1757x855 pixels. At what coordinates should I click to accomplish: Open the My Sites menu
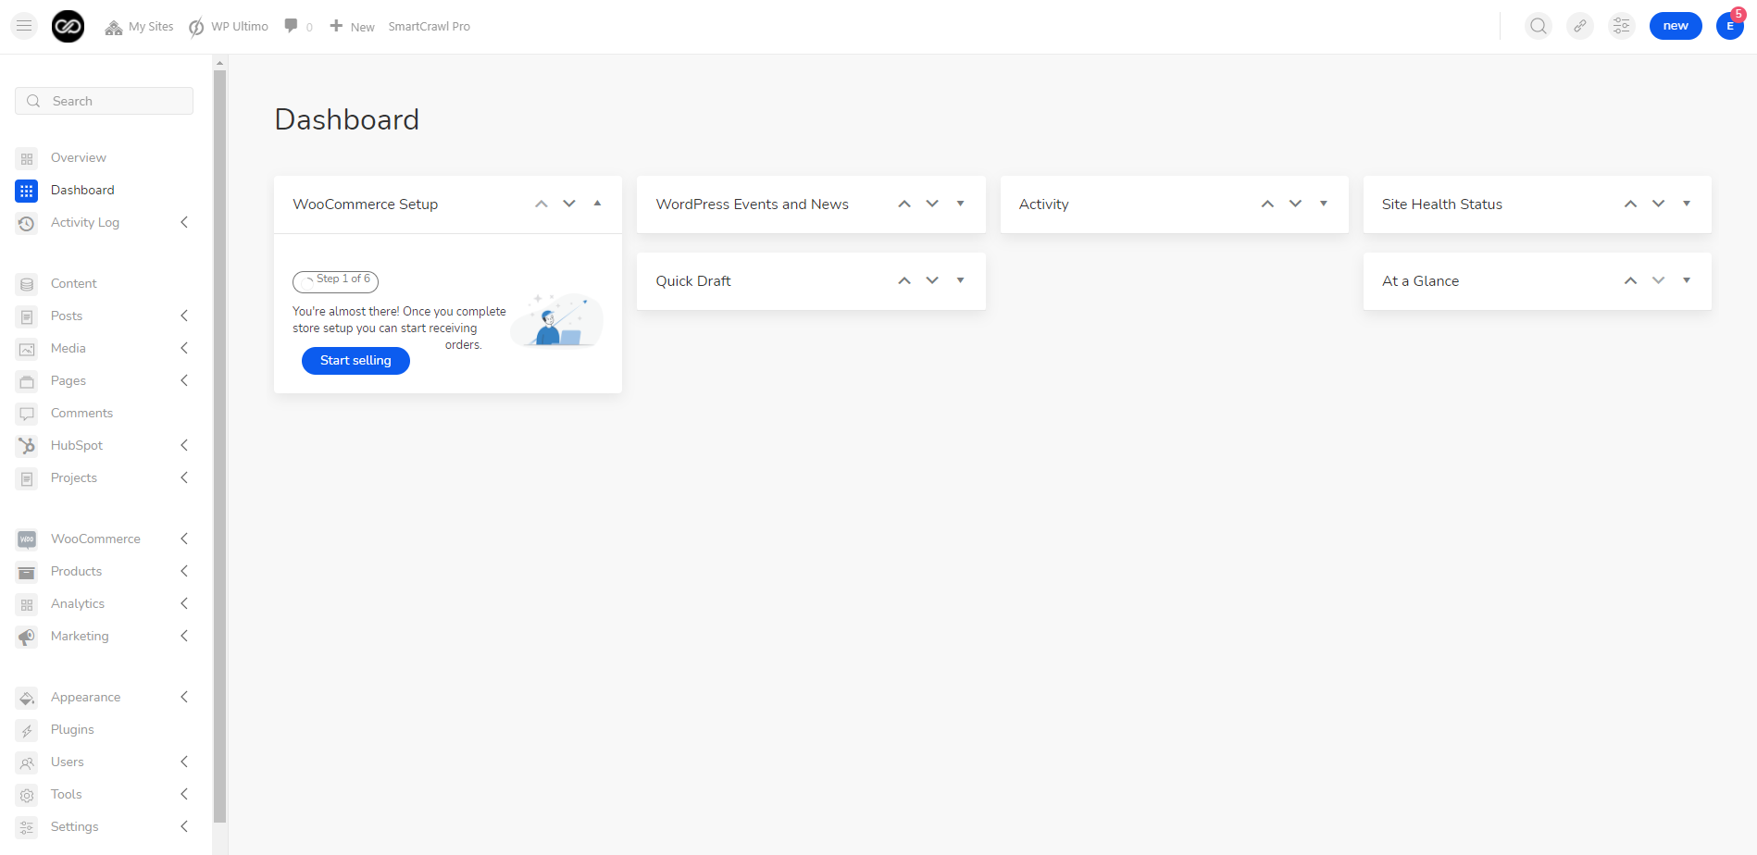tap(139, 26)
